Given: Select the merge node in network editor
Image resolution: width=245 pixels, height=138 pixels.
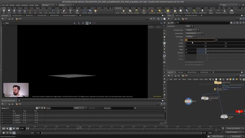Looking at the screenshot, I should coord(224,117).
